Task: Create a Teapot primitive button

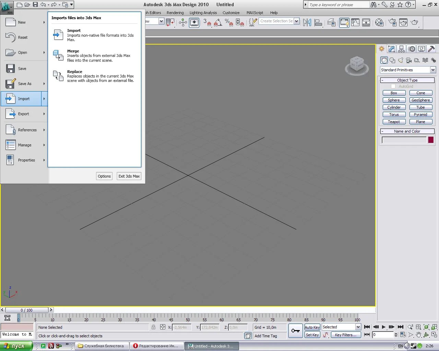Action: pyautogui.click(x=394, y=122)
